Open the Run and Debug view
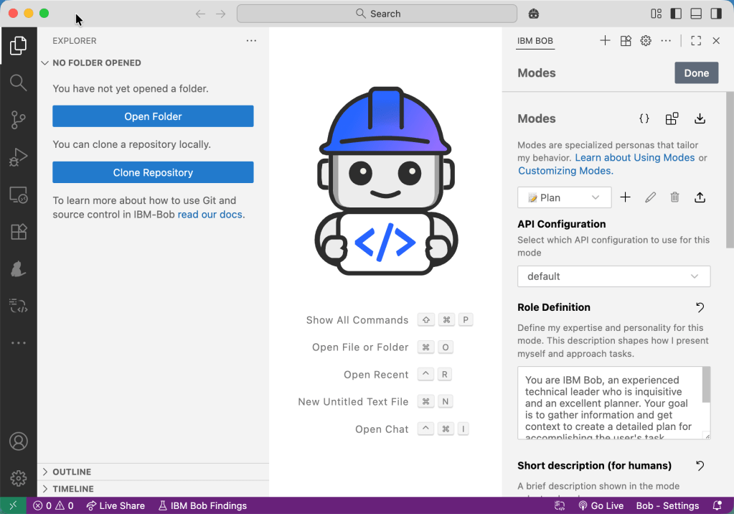The width and height of the screenshot is (734, 514). tap(18, 157)
